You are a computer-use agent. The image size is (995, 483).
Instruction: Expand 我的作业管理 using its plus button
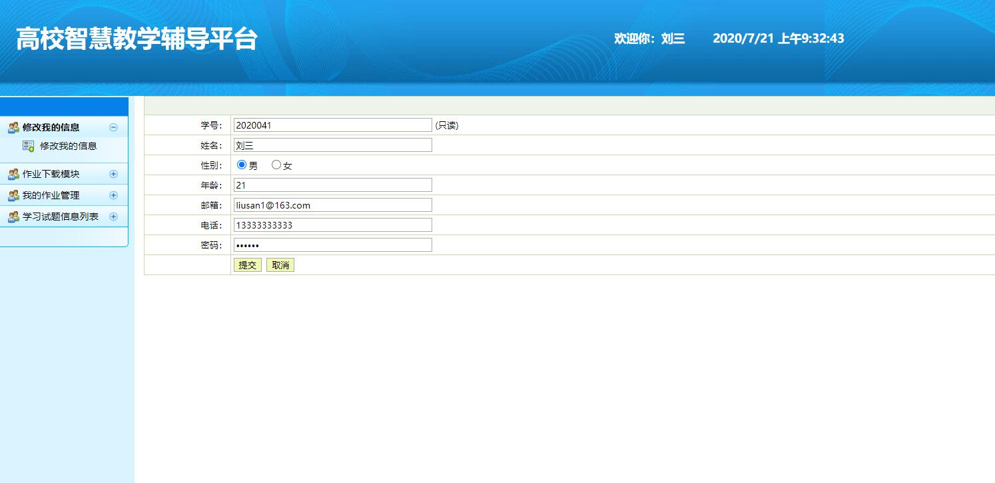point(113,195)
